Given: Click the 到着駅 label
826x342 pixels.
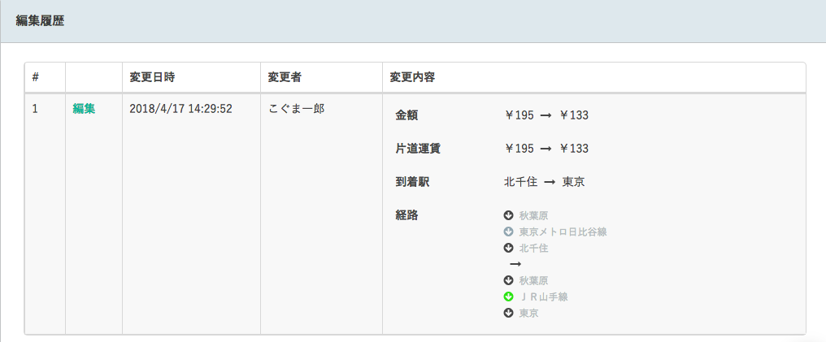Looking at the screenshot, I should coord(412,183).
